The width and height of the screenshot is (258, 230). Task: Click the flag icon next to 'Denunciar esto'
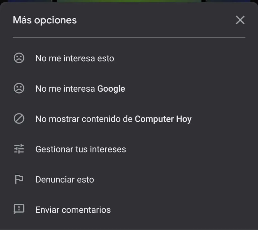19,179
